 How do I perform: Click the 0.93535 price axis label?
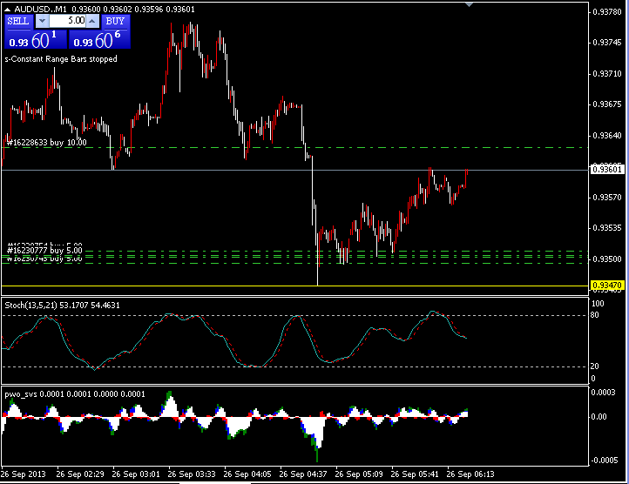point(607,228)
